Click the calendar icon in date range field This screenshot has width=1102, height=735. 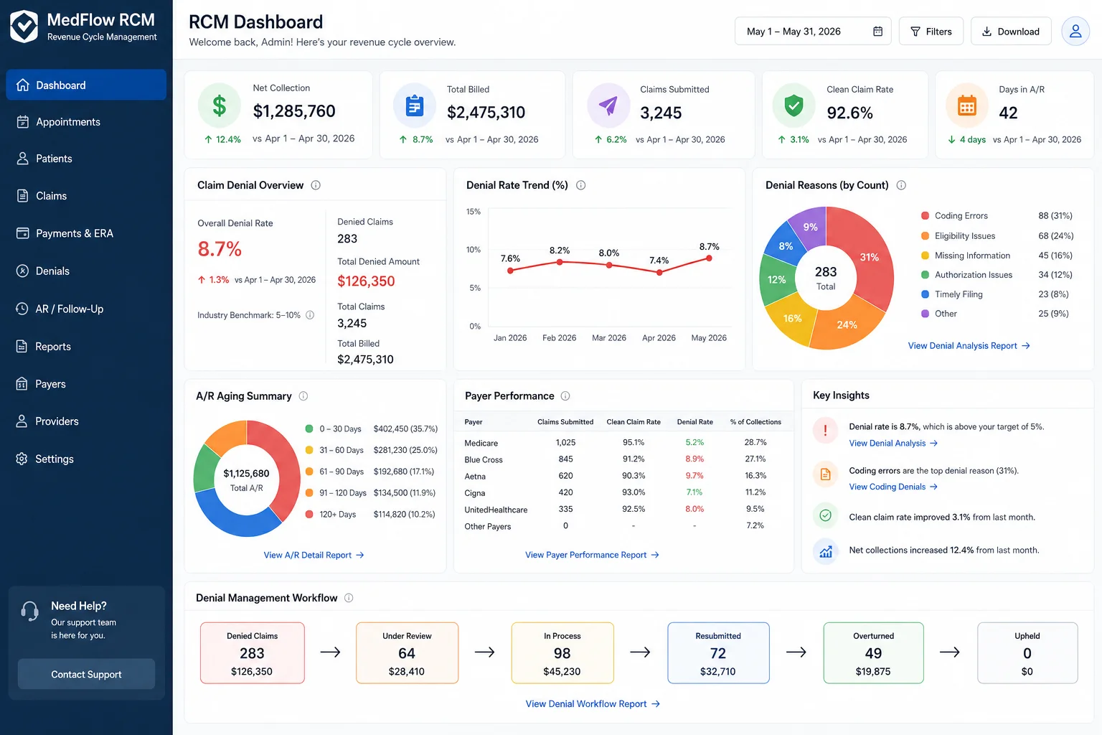coord(877,31)
